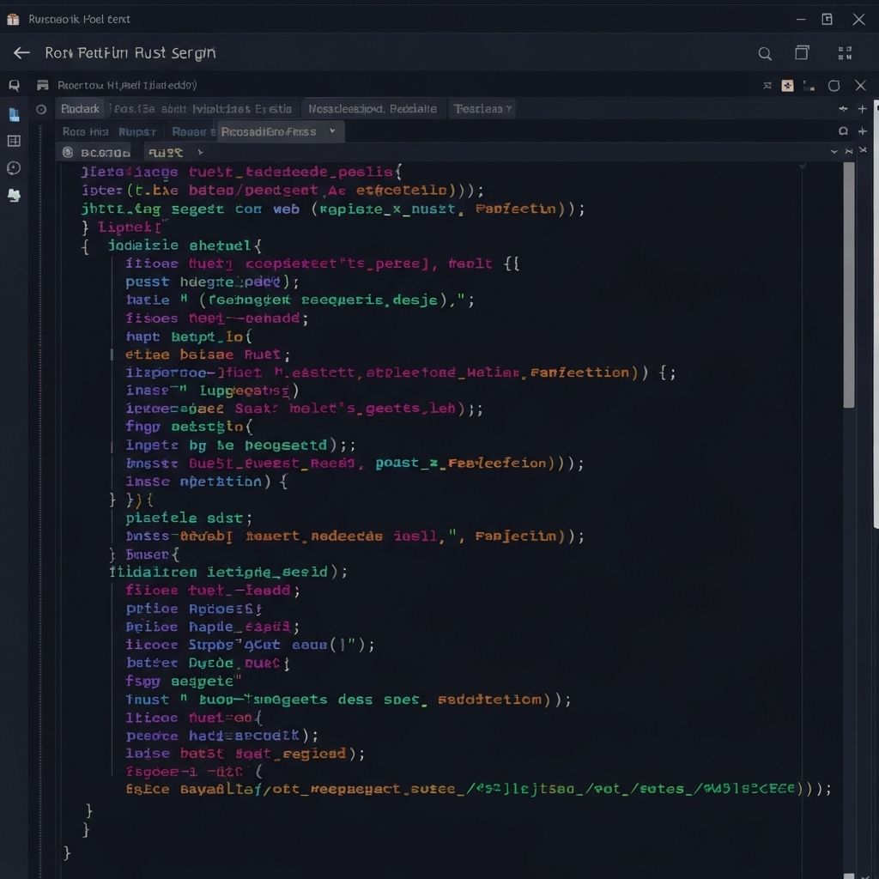Screen dimensions: 879x879
Task: Click the highlighted beige square toolbar icon
Action: coord(787,86)
